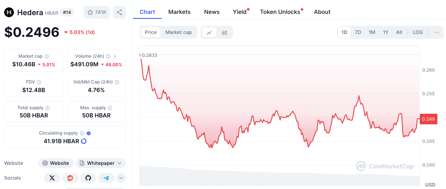Click the 0.249 current price tag
446x189 pixels.
[428, 119]
